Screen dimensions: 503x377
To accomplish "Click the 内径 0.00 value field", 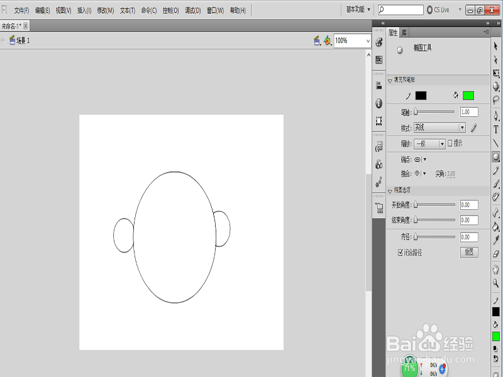I will click(469, 238).
